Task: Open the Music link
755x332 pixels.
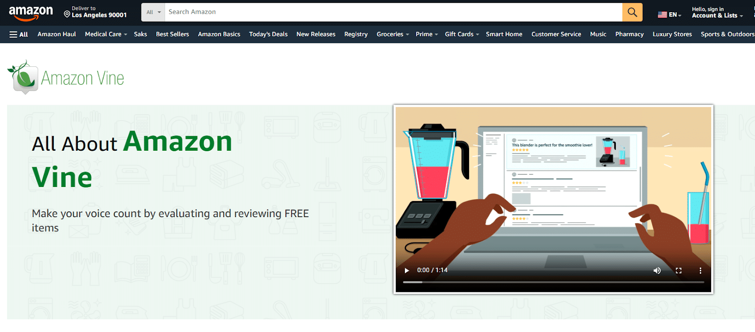Action: point(598,34)
